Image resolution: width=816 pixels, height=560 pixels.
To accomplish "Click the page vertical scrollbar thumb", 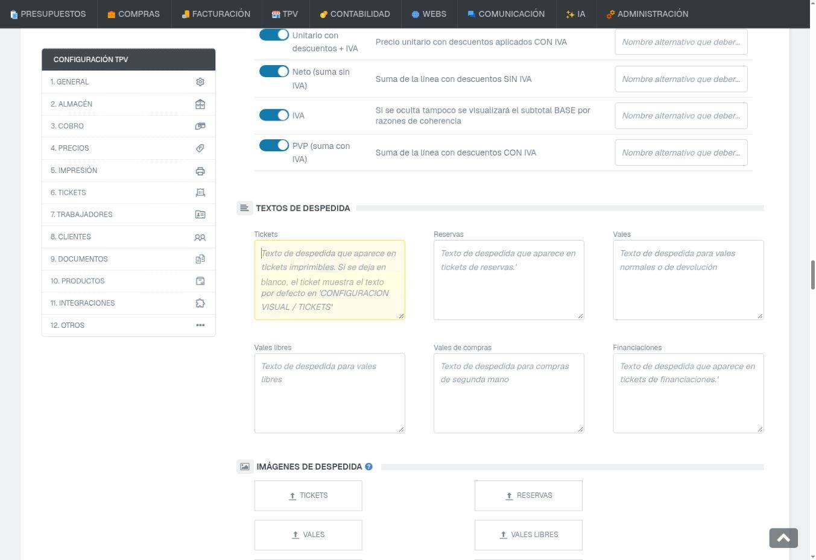I will (812, 275).
